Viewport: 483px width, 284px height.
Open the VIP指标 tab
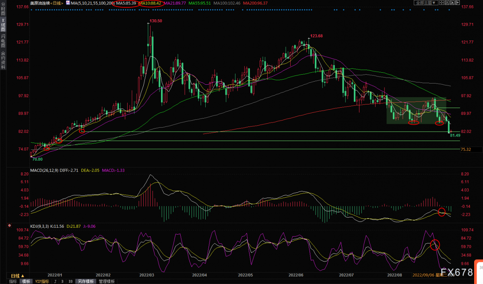tap(42, 281)
